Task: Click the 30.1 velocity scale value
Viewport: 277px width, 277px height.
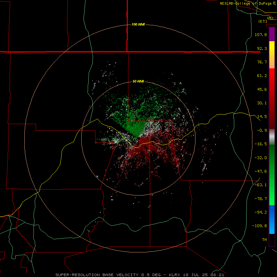Action: [x=262, y=103]
